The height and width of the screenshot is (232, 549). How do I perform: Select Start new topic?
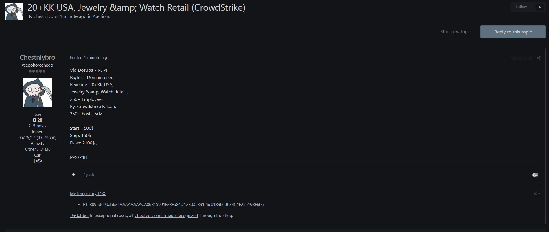[456, 32]
